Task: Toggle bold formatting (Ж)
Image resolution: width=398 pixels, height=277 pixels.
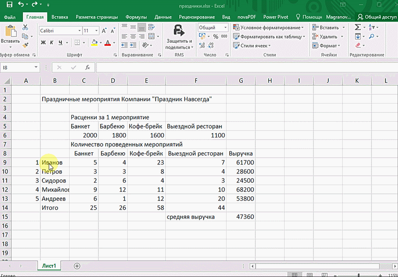Action: pos(43,43)
